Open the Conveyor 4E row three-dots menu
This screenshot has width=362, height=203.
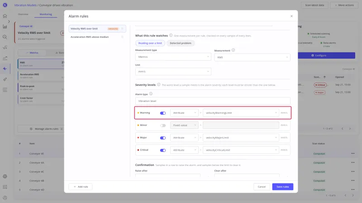click(353, 153)
